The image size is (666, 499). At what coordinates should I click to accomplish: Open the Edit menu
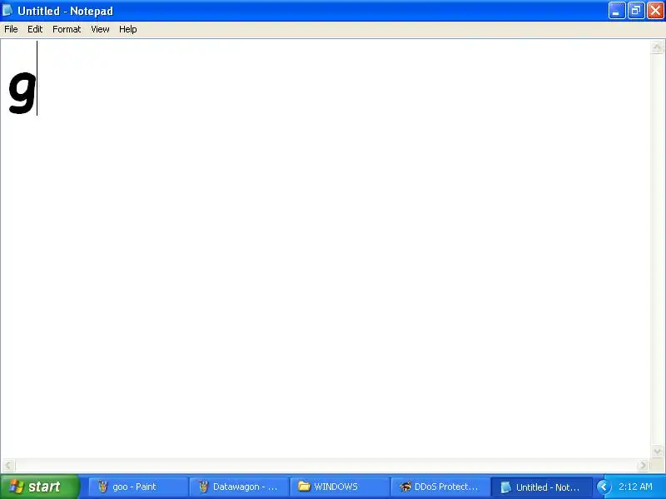(35, 29)
